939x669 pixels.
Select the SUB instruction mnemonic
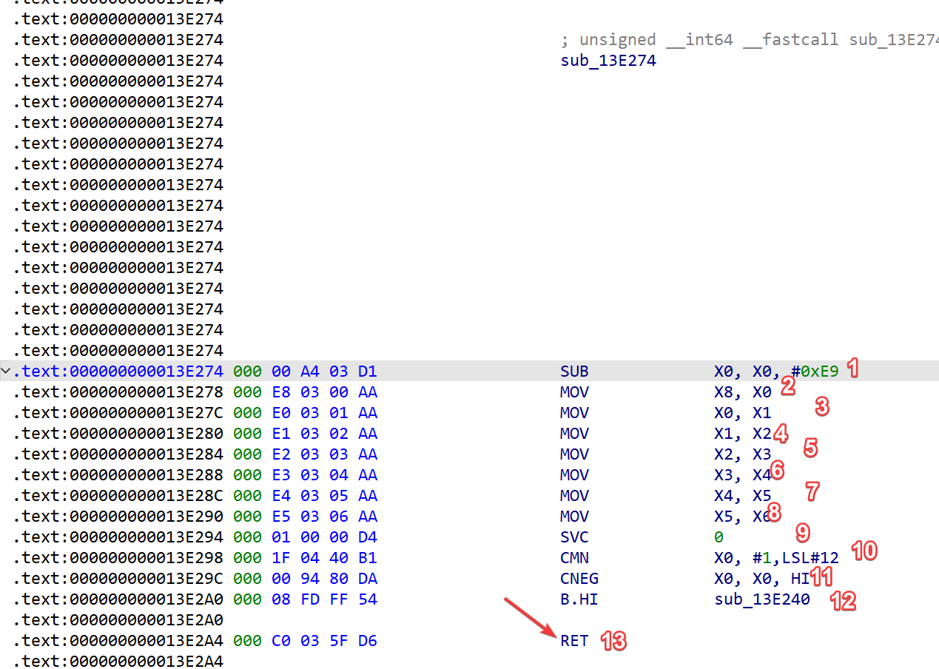click(x=574, y=372)
